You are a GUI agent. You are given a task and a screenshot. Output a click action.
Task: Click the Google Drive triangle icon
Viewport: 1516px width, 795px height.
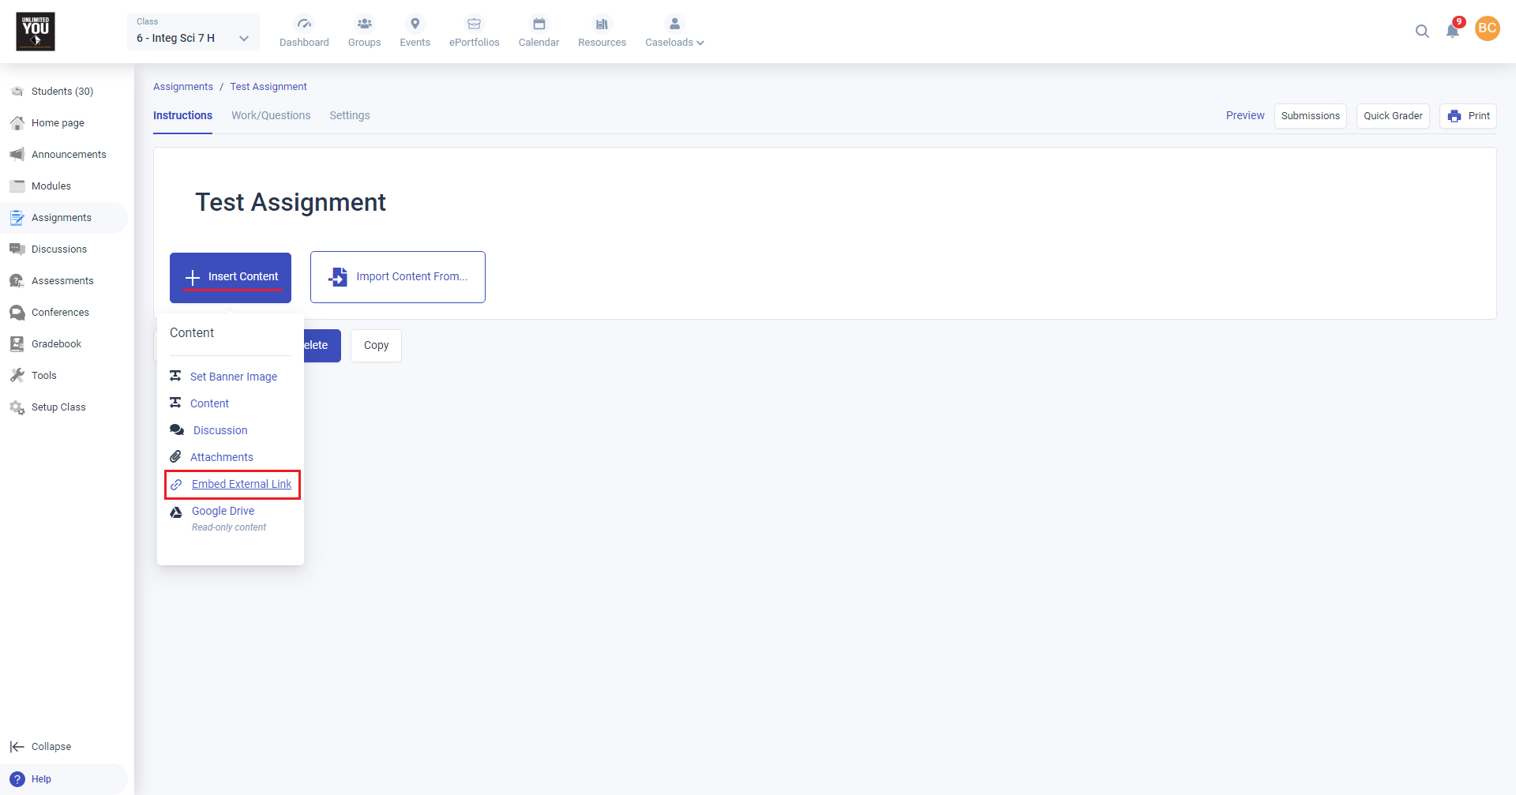[176, 512]
